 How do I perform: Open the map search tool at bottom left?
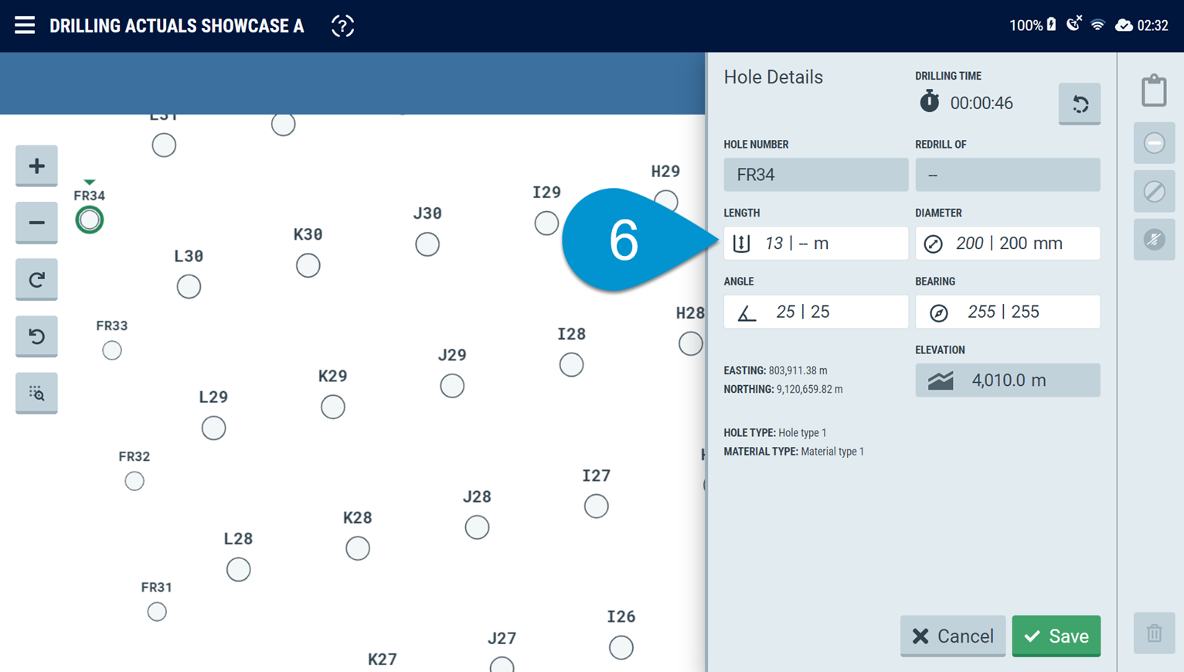click(x=36, y=393)
